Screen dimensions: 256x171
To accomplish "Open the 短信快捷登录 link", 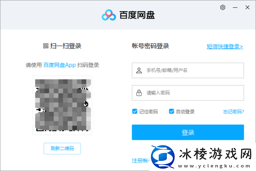I will (x=225, y=46).
